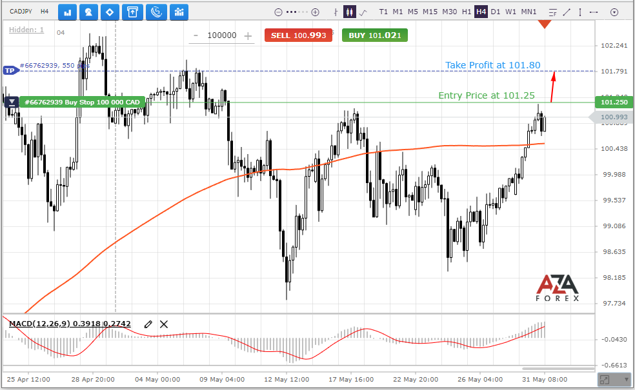Open the blue indicators column-chart button

pyautogui.click(x=179, y=12)
